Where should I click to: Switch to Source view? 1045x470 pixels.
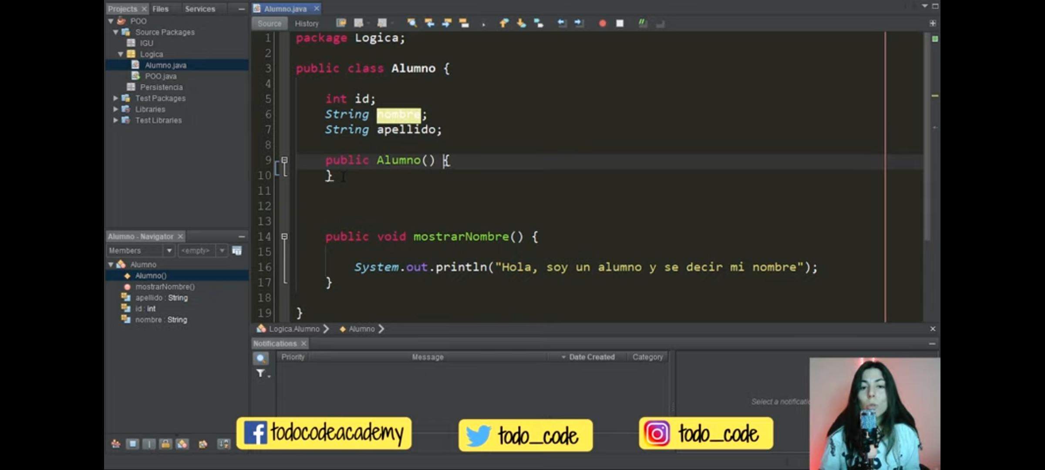tap(270, 23)
